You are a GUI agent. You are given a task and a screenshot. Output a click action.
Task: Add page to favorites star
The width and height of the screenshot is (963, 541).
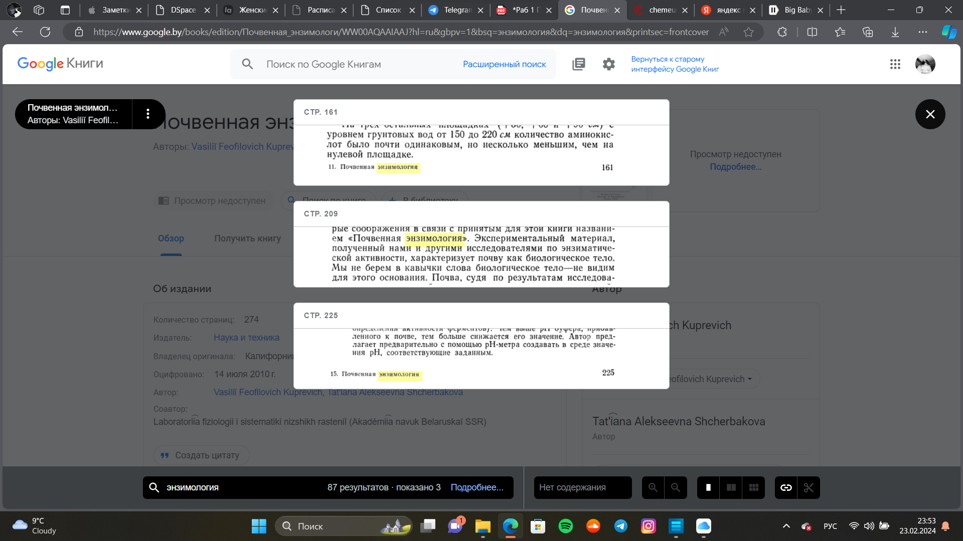coord(748,32)
